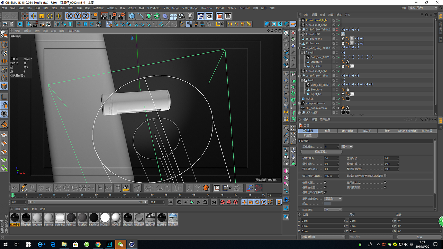Click the light bulb Light object icon

point(190,16)
